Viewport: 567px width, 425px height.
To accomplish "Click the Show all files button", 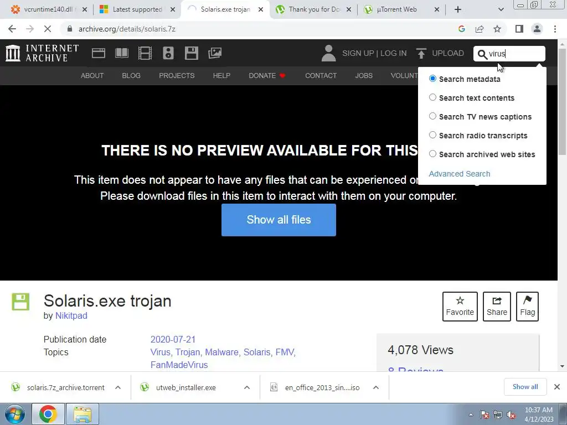I will coord(279,220).
